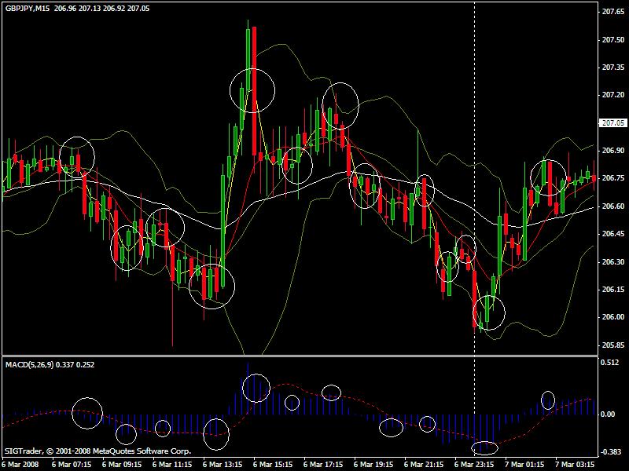
Task: Click the 6 Mar 07:15 time label
Action: [x=72, y=465]
